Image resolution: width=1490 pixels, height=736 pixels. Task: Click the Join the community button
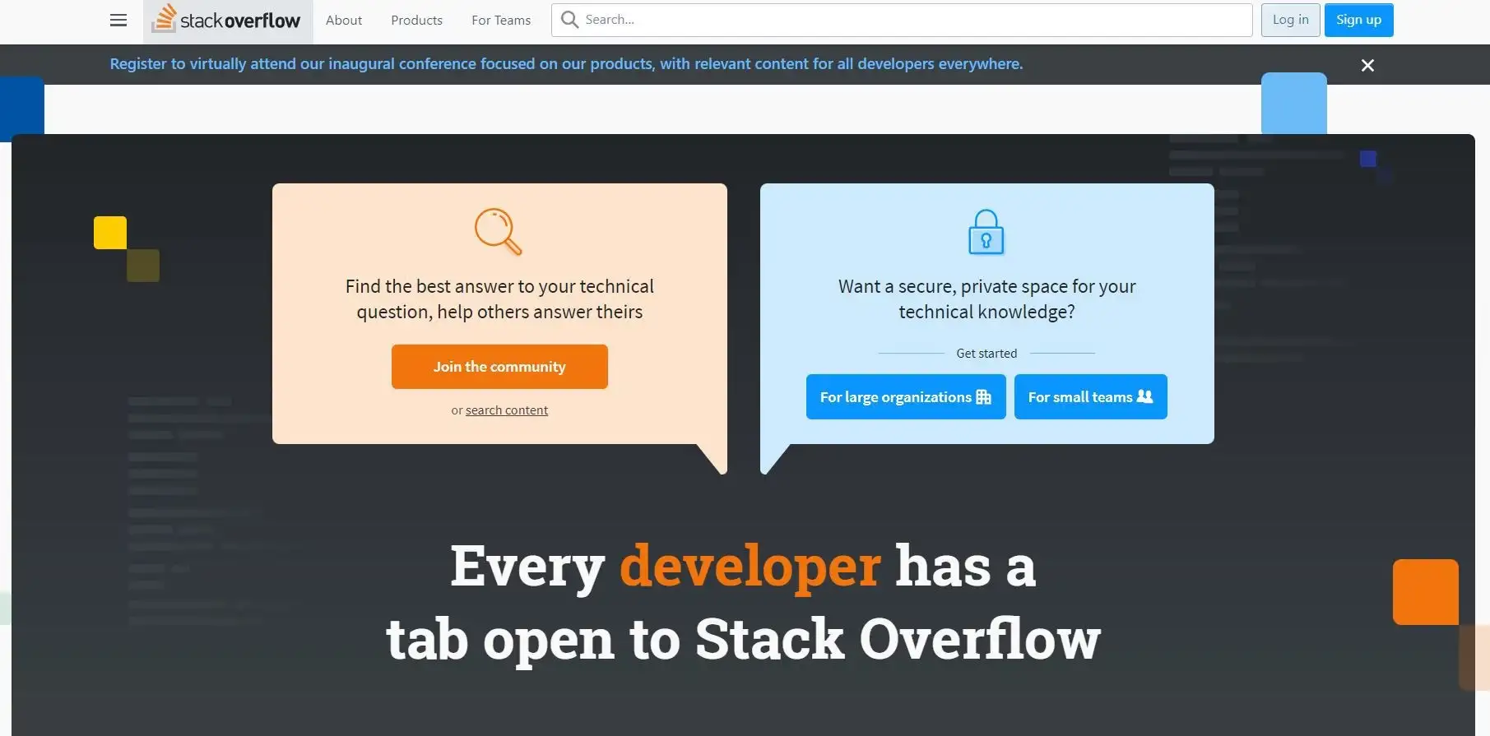pos(499,367)
